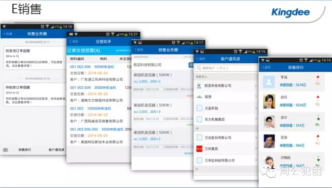The image size is (332, 188).
Task: Open the 待发货订单提醒 message card
Action: point(35,58)
